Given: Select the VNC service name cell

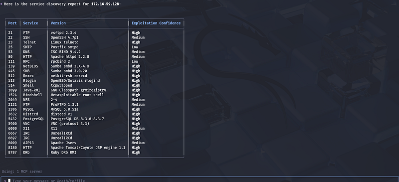Looking at the screenshot, I should [26, 124].
